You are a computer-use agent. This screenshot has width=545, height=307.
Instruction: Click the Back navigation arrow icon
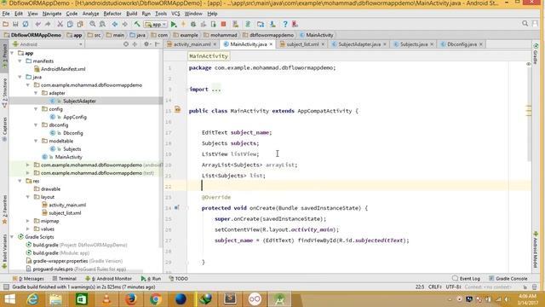[x=115, y=24]
